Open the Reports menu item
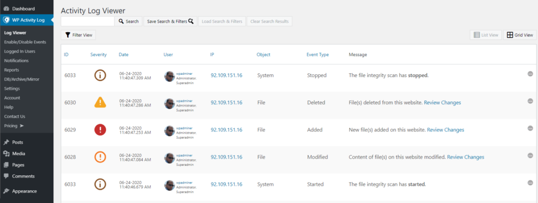 click(x=11, y=70)
